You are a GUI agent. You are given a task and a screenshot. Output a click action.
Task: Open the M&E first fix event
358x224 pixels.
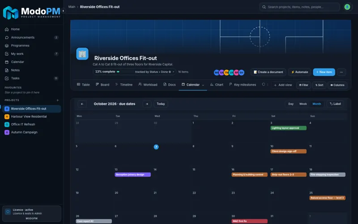[x=250, y=221]
